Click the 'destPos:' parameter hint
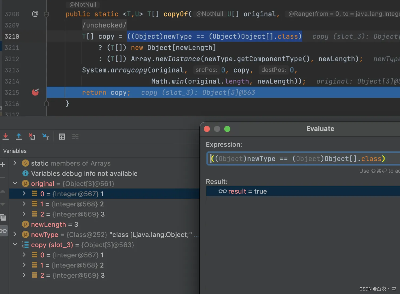This screenshot has height=294, width=400. pyautogui.click(x=274, y=70)
